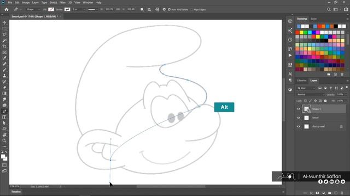Toggle Align Edges checkbox
This screenshot has width=350, height=196.
coord(191,10)
